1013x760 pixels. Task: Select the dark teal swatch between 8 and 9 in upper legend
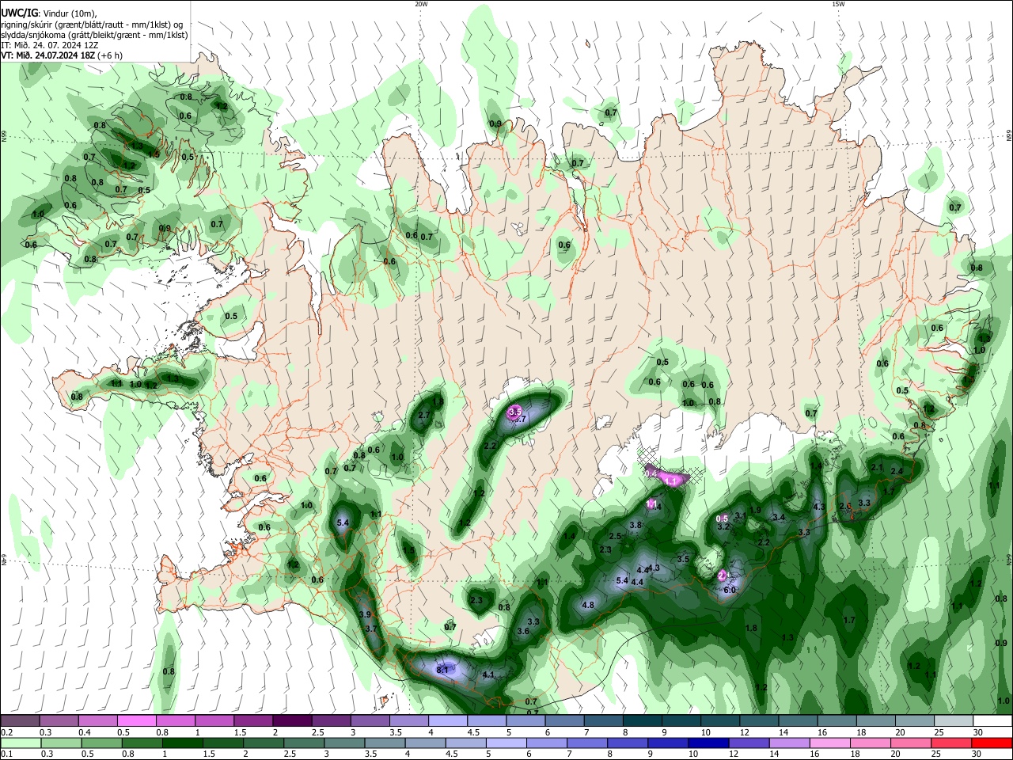click(x=643, y=721)
